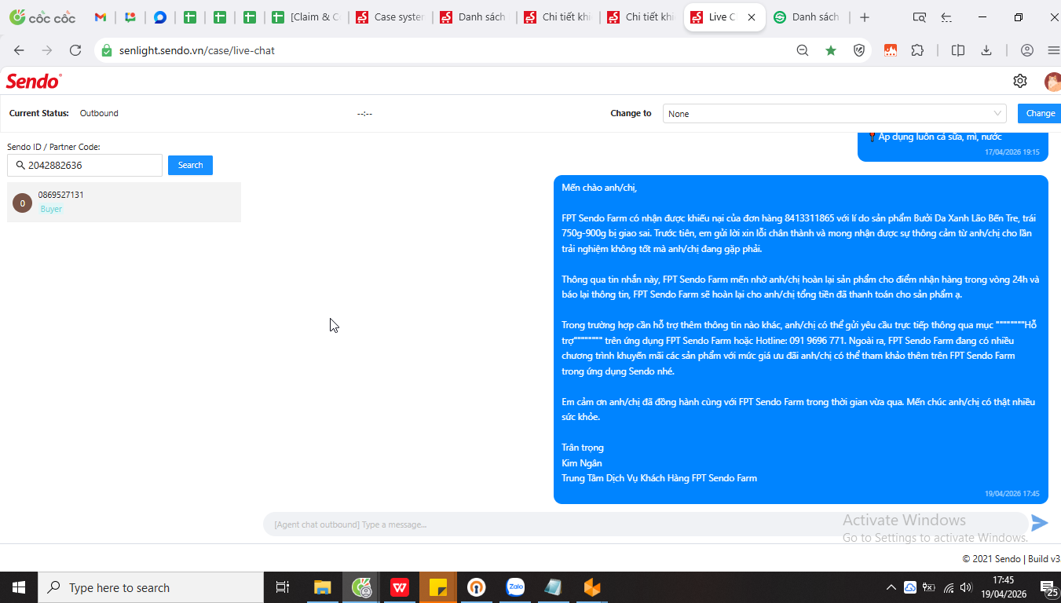The image size is (1061, 603).
Task: Open the browser extensions puzzle icon
Action: pos(917,50)
